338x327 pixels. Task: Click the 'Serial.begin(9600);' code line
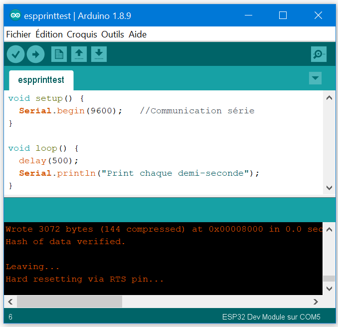coord(71,111)
